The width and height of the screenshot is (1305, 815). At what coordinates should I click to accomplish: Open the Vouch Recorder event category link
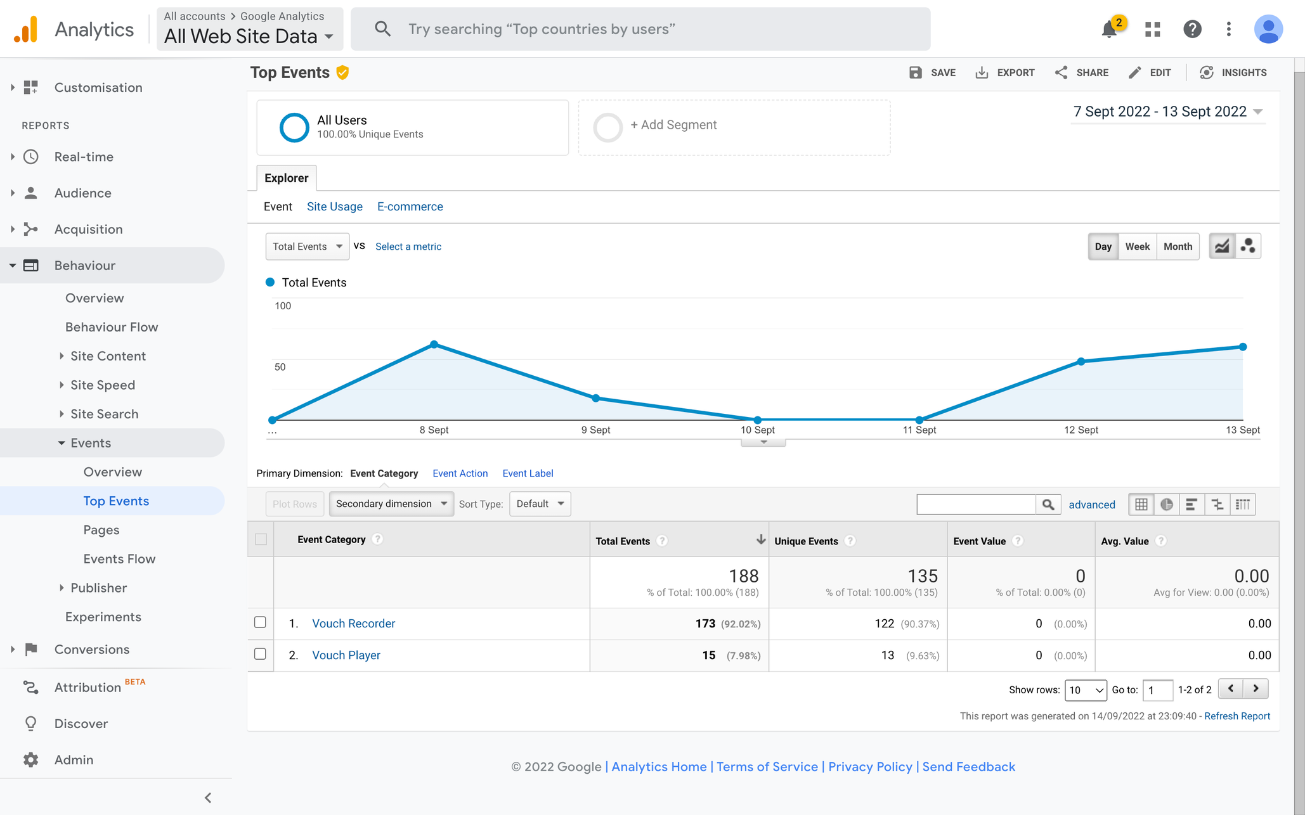(x=353, y=624)
